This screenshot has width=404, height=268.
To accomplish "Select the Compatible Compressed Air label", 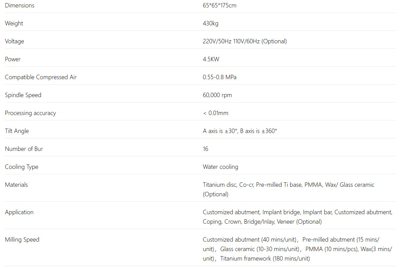I will 41,77.
